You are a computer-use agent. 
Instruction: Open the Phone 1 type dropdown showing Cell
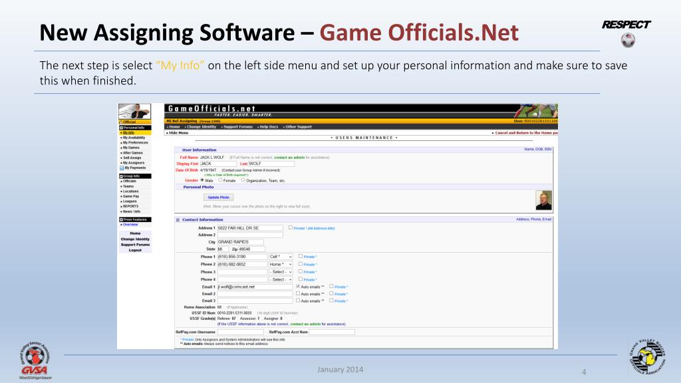tap(281, 257)
